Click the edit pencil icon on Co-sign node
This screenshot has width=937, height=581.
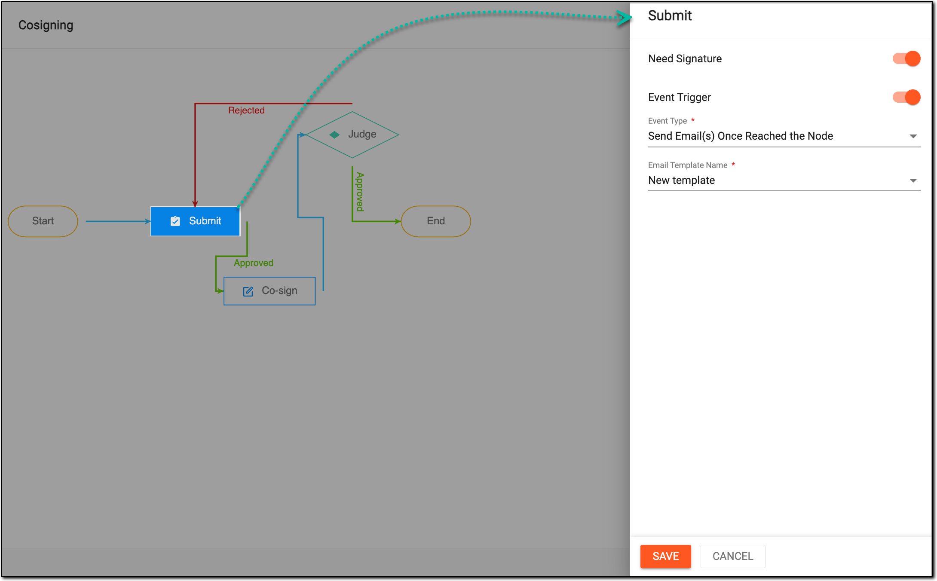click(248, 291)
